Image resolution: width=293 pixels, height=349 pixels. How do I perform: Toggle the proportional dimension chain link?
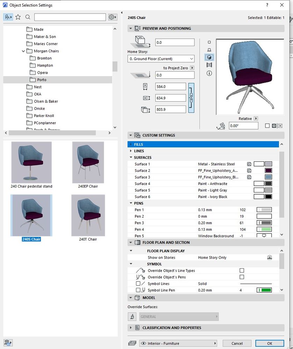coord(191,98)
